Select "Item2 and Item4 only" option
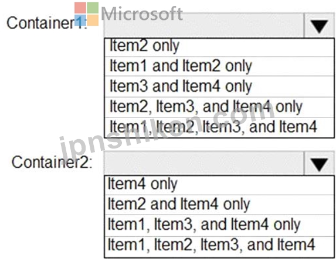This screenshot has width=336, height=259. coord(219,205)
